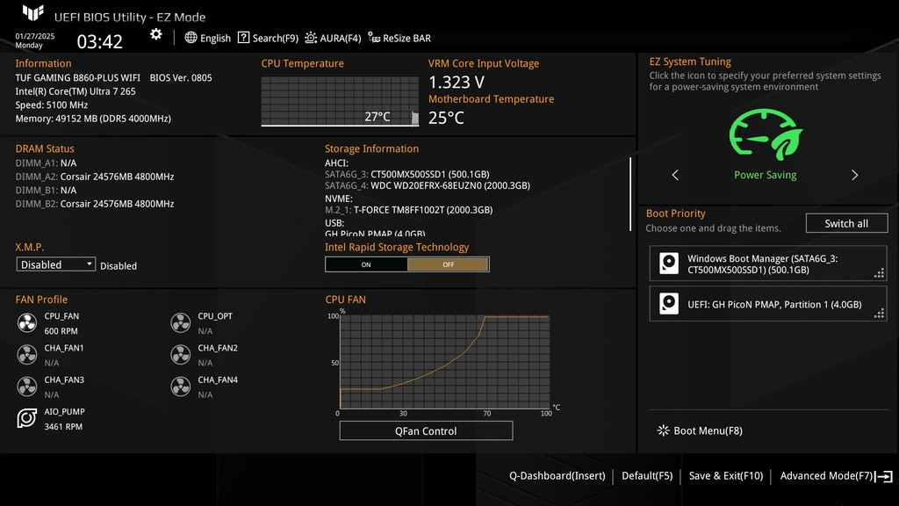Select the AIO_PUMP icon
The height and width of the screenshot is (506, 899).
pyautogui.click(x=27, y=419)
